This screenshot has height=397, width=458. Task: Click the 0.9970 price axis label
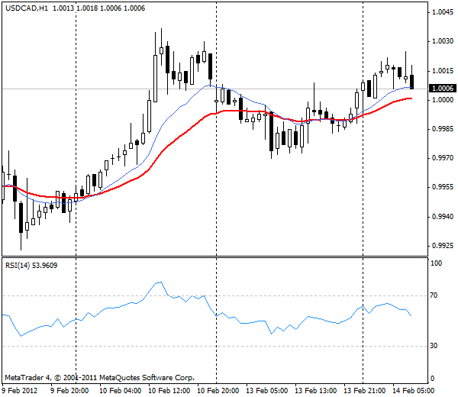(443, 158)
